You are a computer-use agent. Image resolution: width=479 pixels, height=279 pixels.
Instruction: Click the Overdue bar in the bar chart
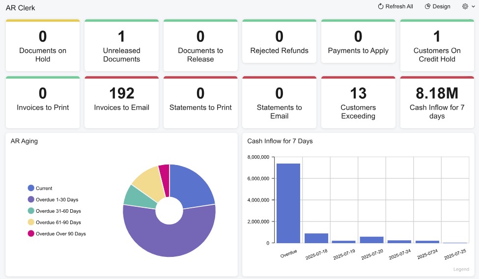click(x=288, y=203)
